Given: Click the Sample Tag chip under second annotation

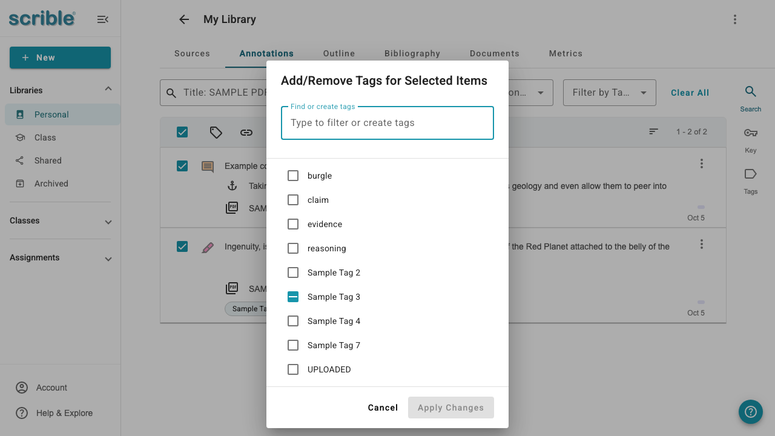Looking at the screenshot, I should pos(246,309).
